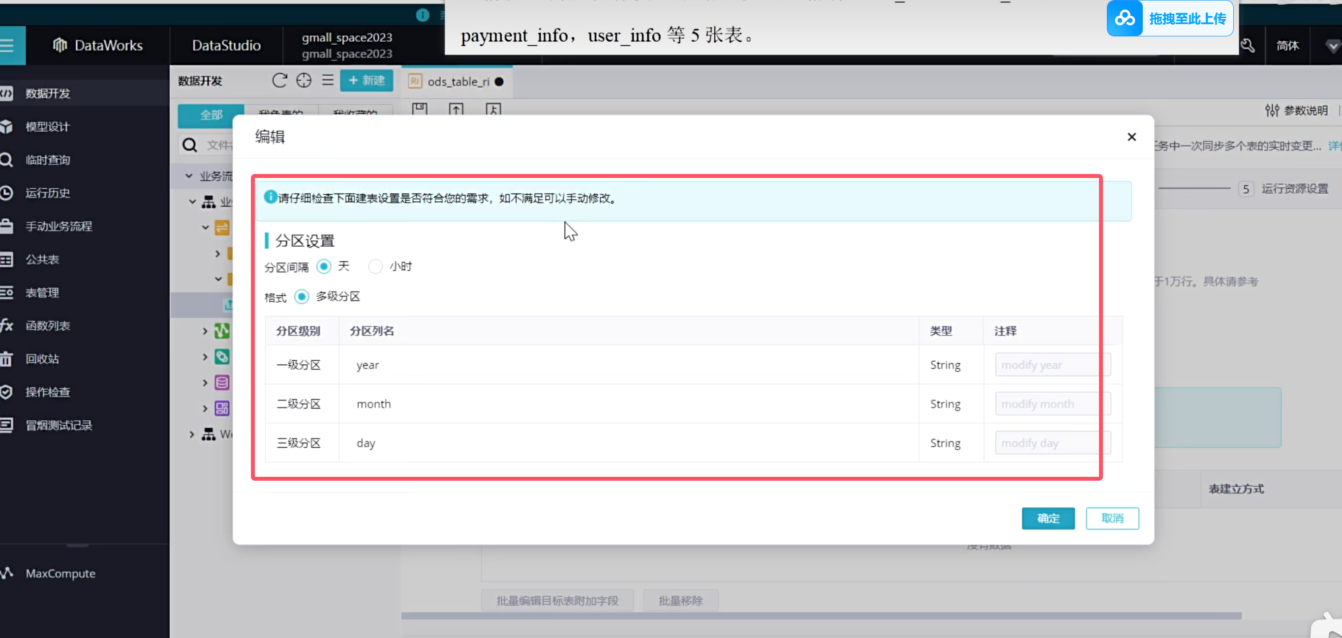Select 多级分区 format radio button
Screen dimensions: 1342x638
click(302, 296)
